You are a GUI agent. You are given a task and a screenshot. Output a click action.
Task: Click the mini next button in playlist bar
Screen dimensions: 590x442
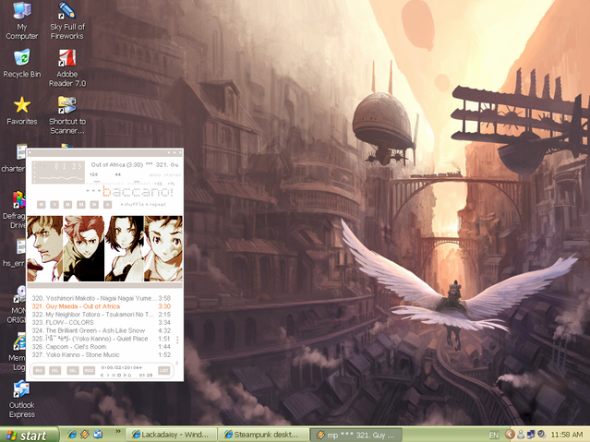tap(125, 376)
